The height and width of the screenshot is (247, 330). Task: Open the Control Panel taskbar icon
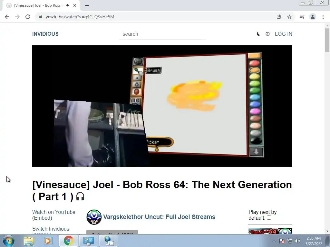point(88,241)
